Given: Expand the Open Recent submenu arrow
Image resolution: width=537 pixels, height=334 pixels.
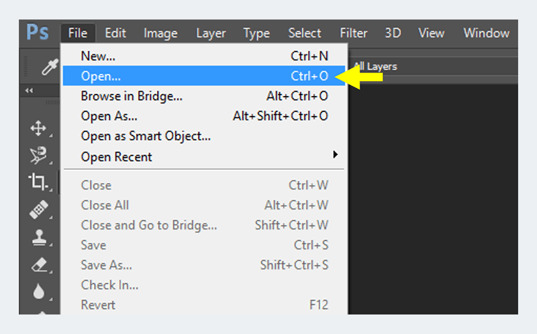Looking at the screenshot, I should coord(335,154).
